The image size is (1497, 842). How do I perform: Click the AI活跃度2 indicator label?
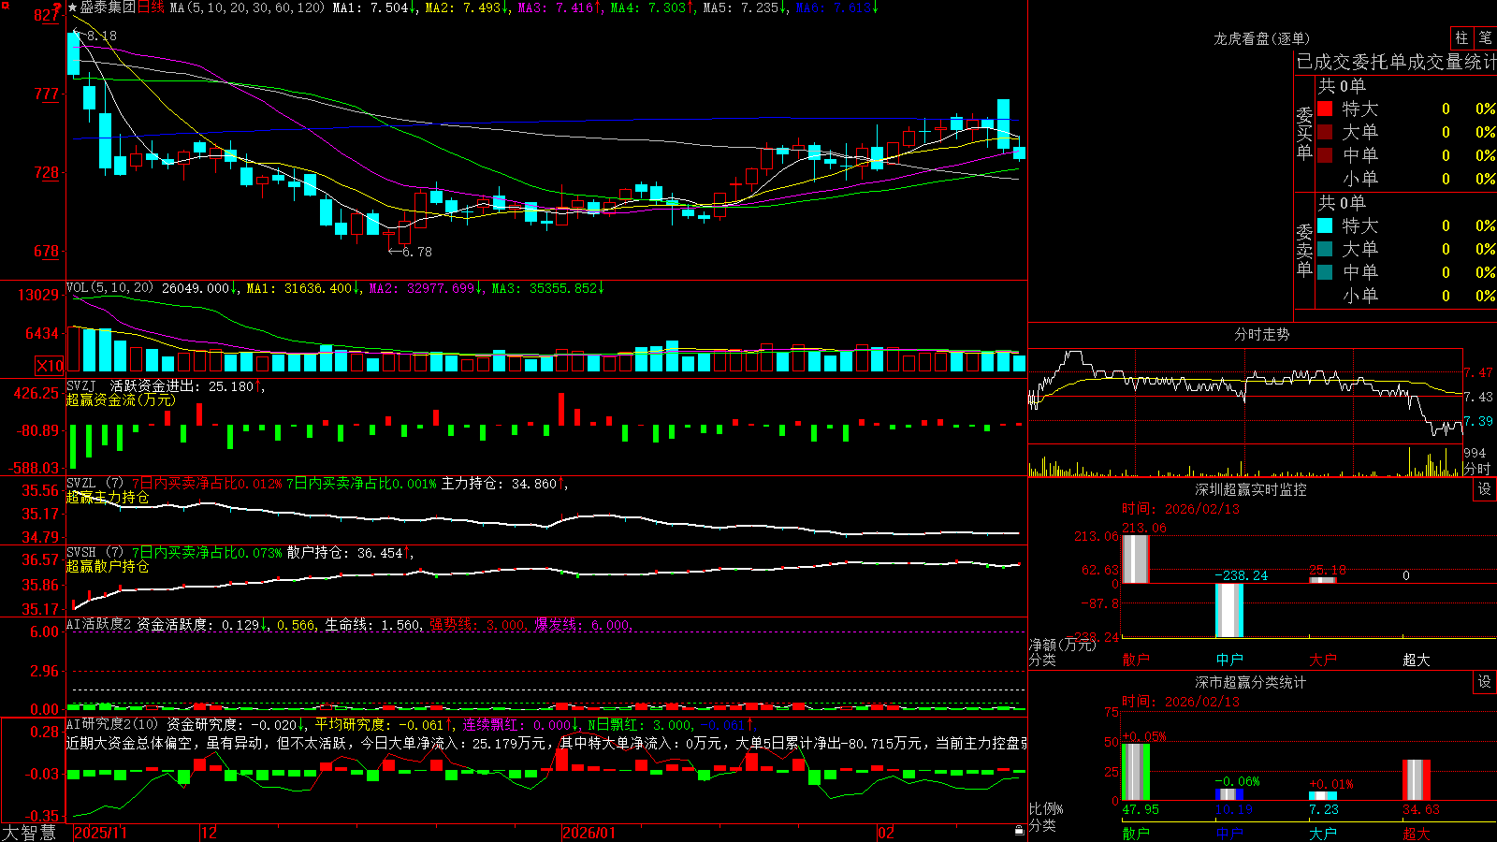(x=99, y=624)
